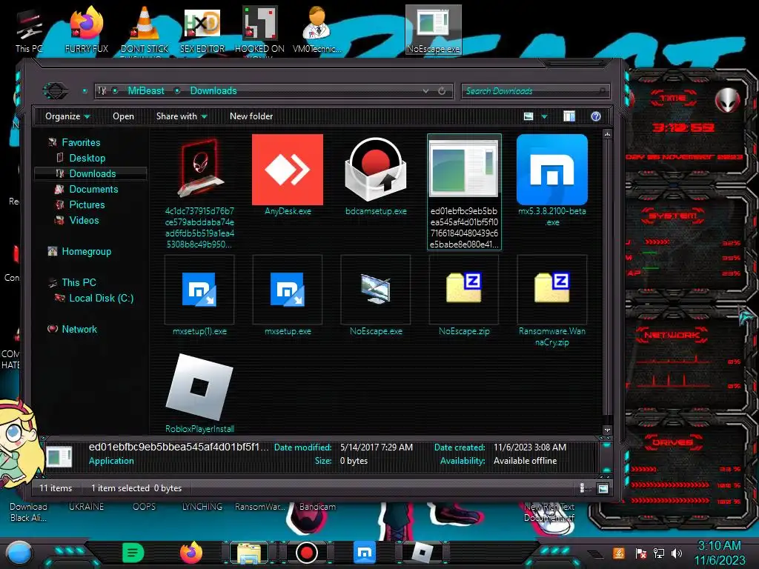Viewport: 759px width, 569px height.
Task: Select Documents in the navigation pane
Action: (x=93, y=189)
